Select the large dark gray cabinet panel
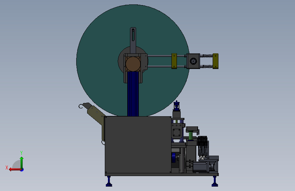This screenshot has height=191, width=295. coord(138,144)
